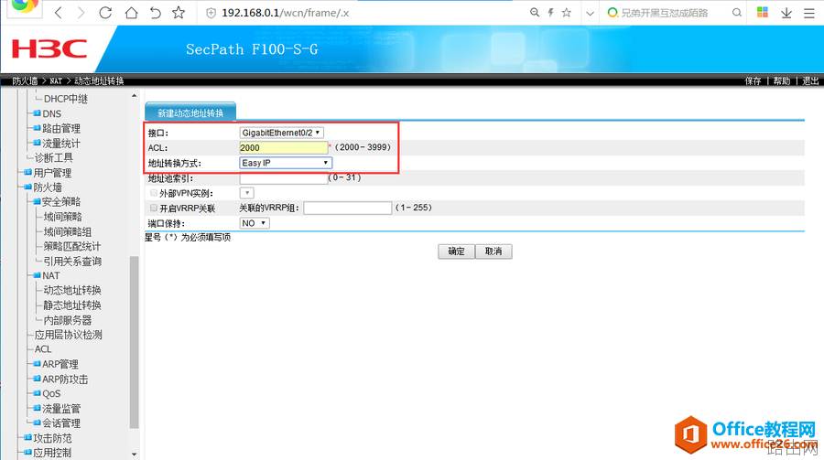Screen dimensions: 824x460
Task: Open ACL in the sidebar tree
Action: pyautogui.click(x=43, y=349)
